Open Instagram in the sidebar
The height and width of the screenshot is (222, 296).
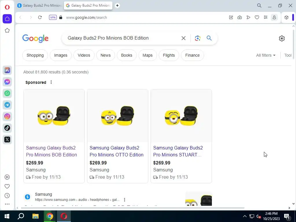point(7,116)
